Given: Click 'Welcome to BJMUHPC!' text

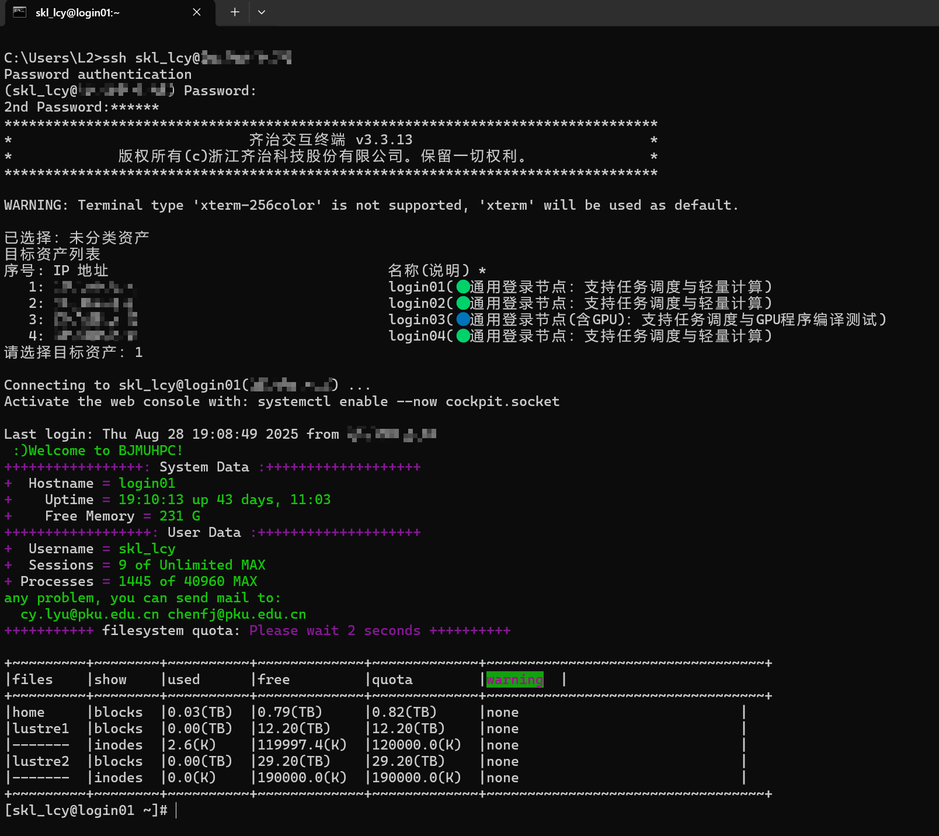Looking at the screenshot, I should (106, 450).
